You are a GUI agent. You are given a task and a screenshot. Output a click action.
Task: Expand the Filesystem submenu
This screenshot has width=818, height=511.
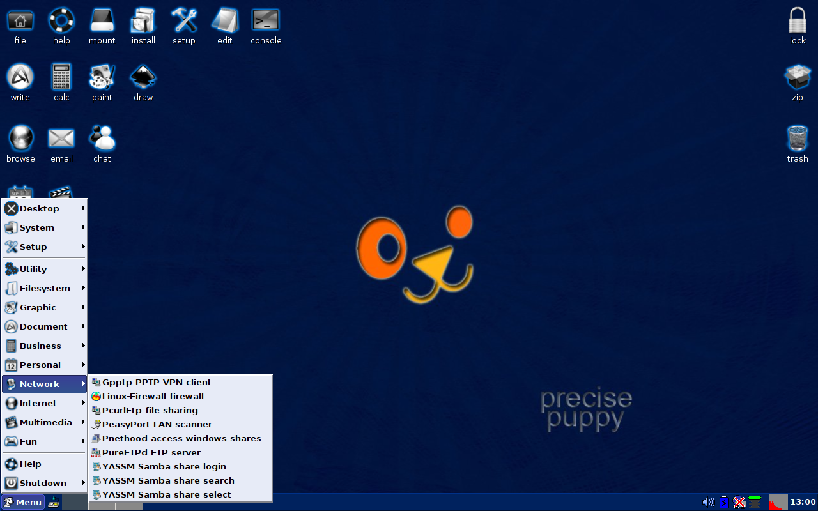click(x=45, y=288)
